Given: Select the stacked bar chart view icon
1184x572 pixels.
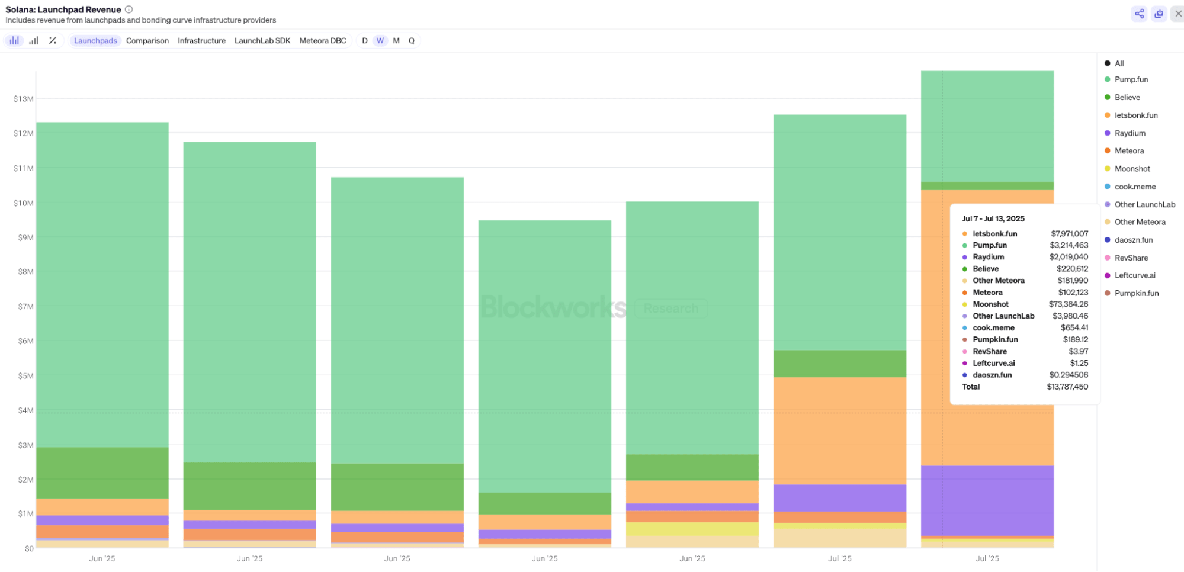Looking at the screenshot, I should (14, 40).
